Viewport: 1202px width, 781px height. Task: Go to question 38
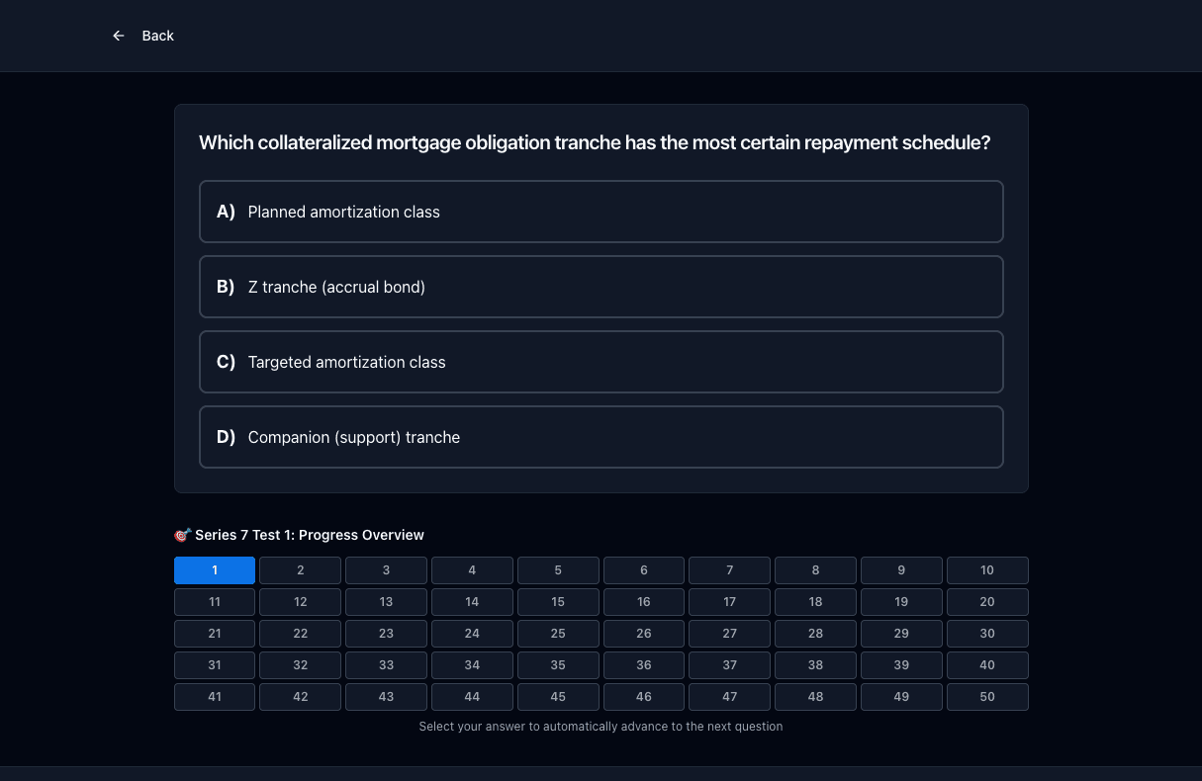(815, 665)
